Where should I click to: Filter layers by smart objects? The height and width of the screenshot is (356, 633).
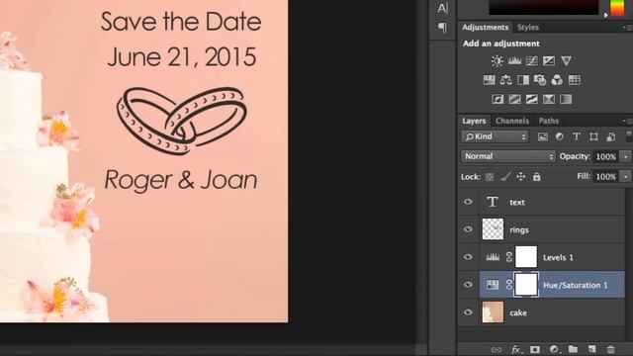[x=611, y=136]
